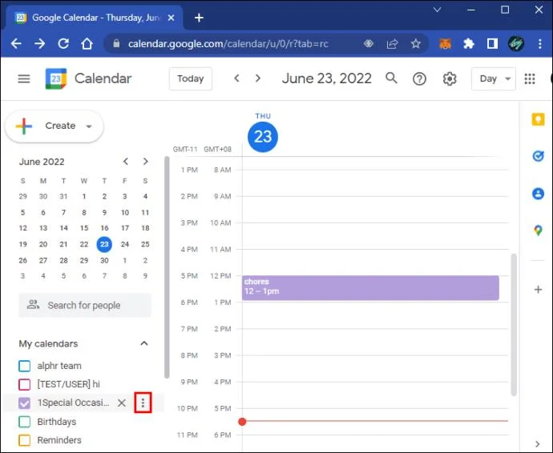Open the Day view dropdown
This screenshot has height=453, width=553.
point(493,78)
